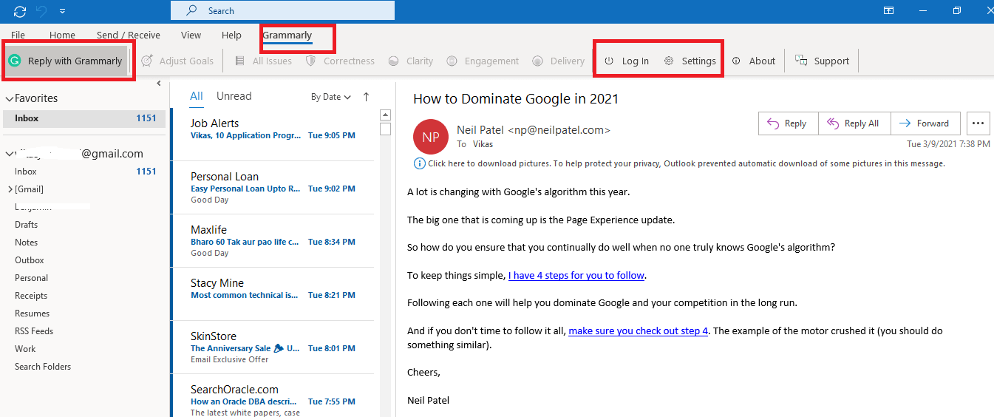Open the Drafts folder
This screenshot has width=994, height=417.
pyautogui.click(x=27, y=225)
